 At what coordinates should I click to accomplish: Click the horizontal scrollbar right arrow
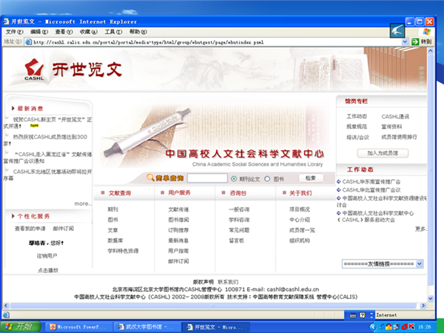(423, 306)
